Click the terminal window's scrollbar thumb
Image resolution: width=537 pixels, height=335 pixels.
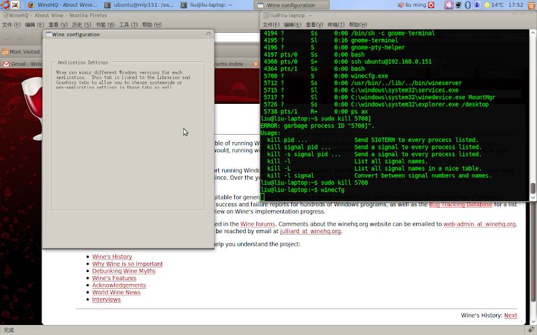pos(532,188)
